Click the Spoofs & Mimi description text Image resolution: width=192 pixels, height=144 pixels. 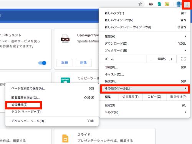(x=88, y=41)
